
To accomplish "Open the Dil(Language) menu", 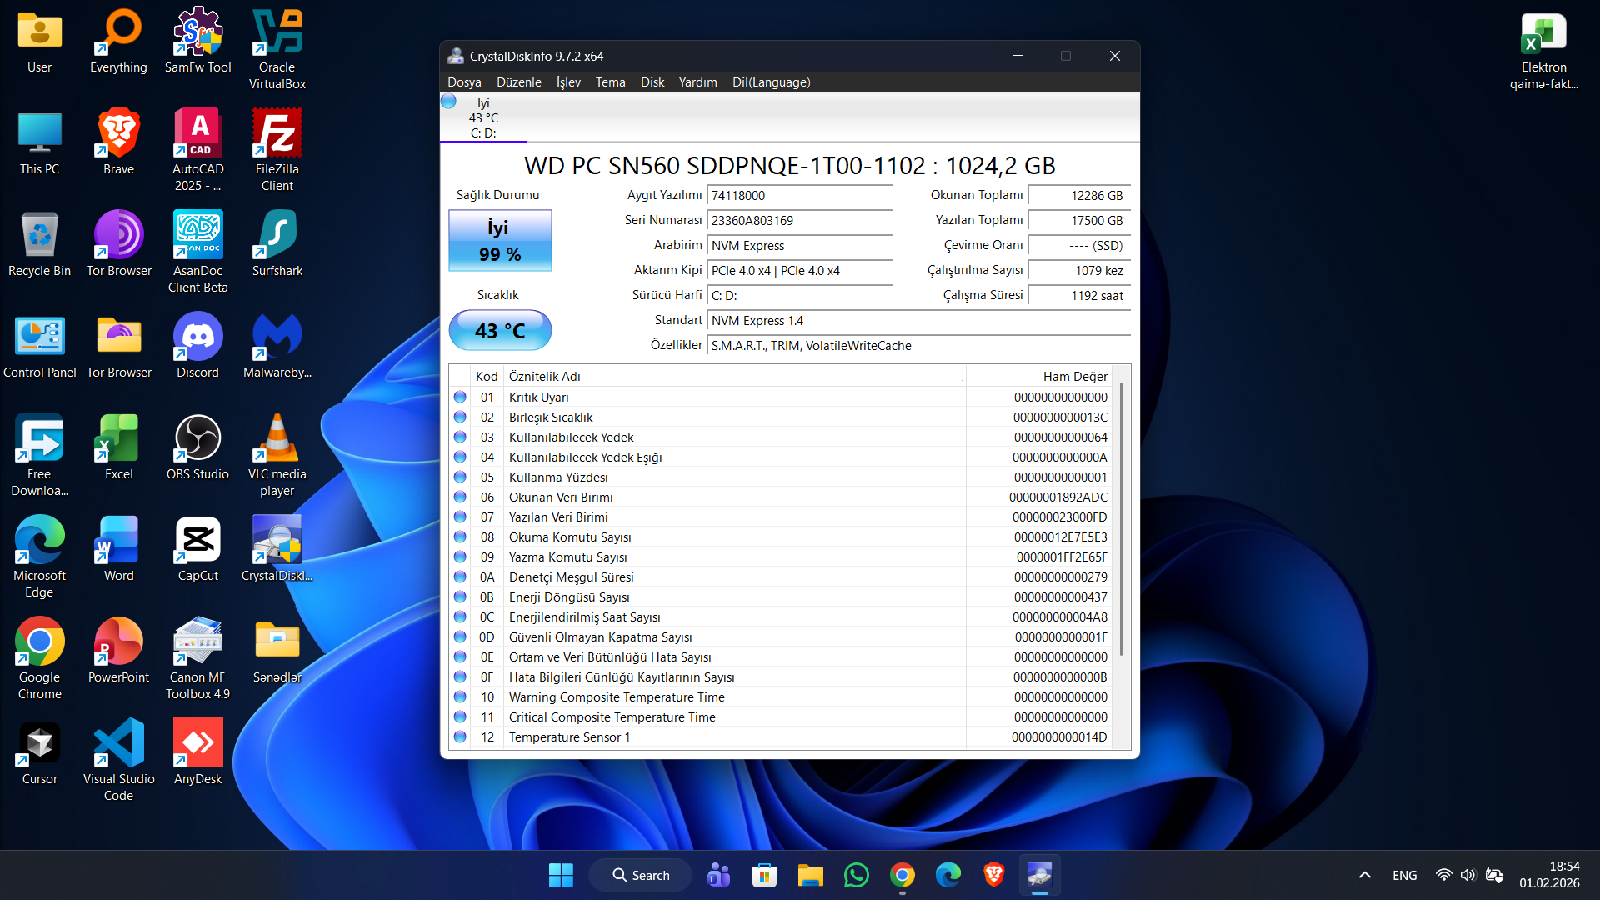I will point(771,82).
